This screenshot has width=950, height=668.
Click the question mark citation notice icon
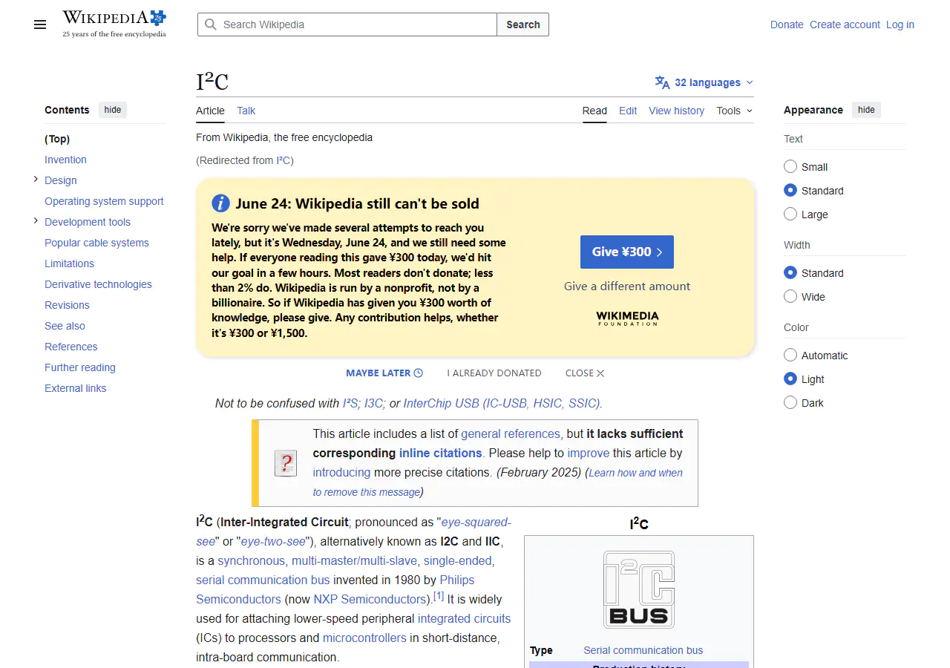point(286,463)
